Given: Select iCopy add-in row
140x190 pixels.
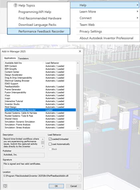Looking at the screenshot, I should click(x=40, y=95).
